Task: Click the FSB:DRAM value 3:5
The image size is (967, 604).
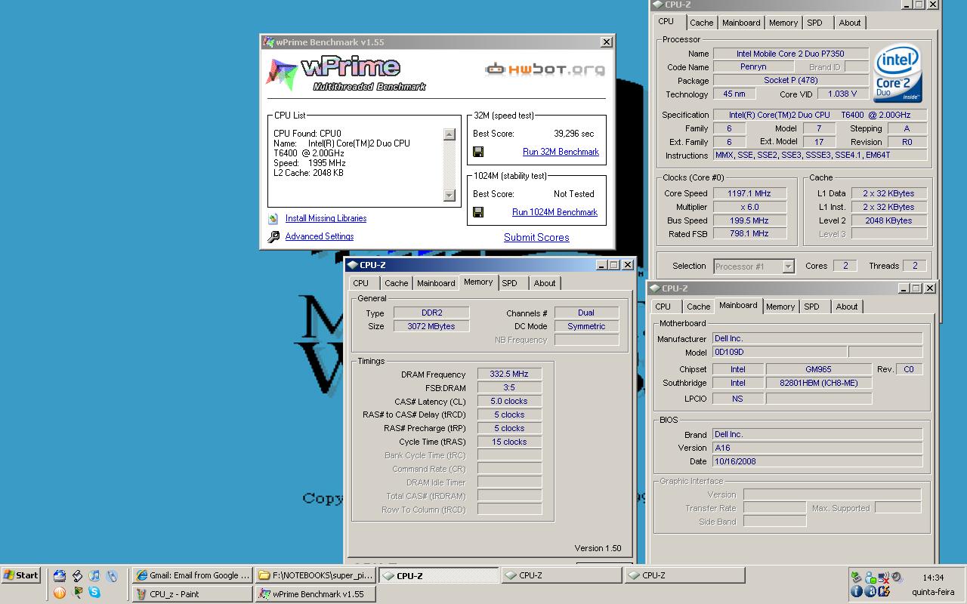Action: click(509, 388)
